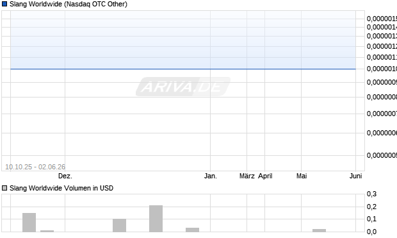Click the 'Jan.' axis label
The width and height of the screenshot is (397, 238).
click(x=211, y=176)
